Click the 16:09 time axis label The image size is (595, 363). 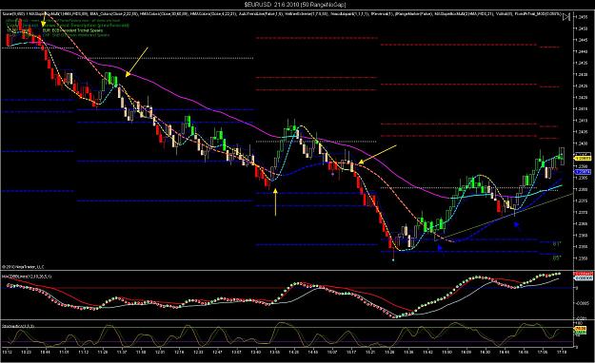point(466,352)
